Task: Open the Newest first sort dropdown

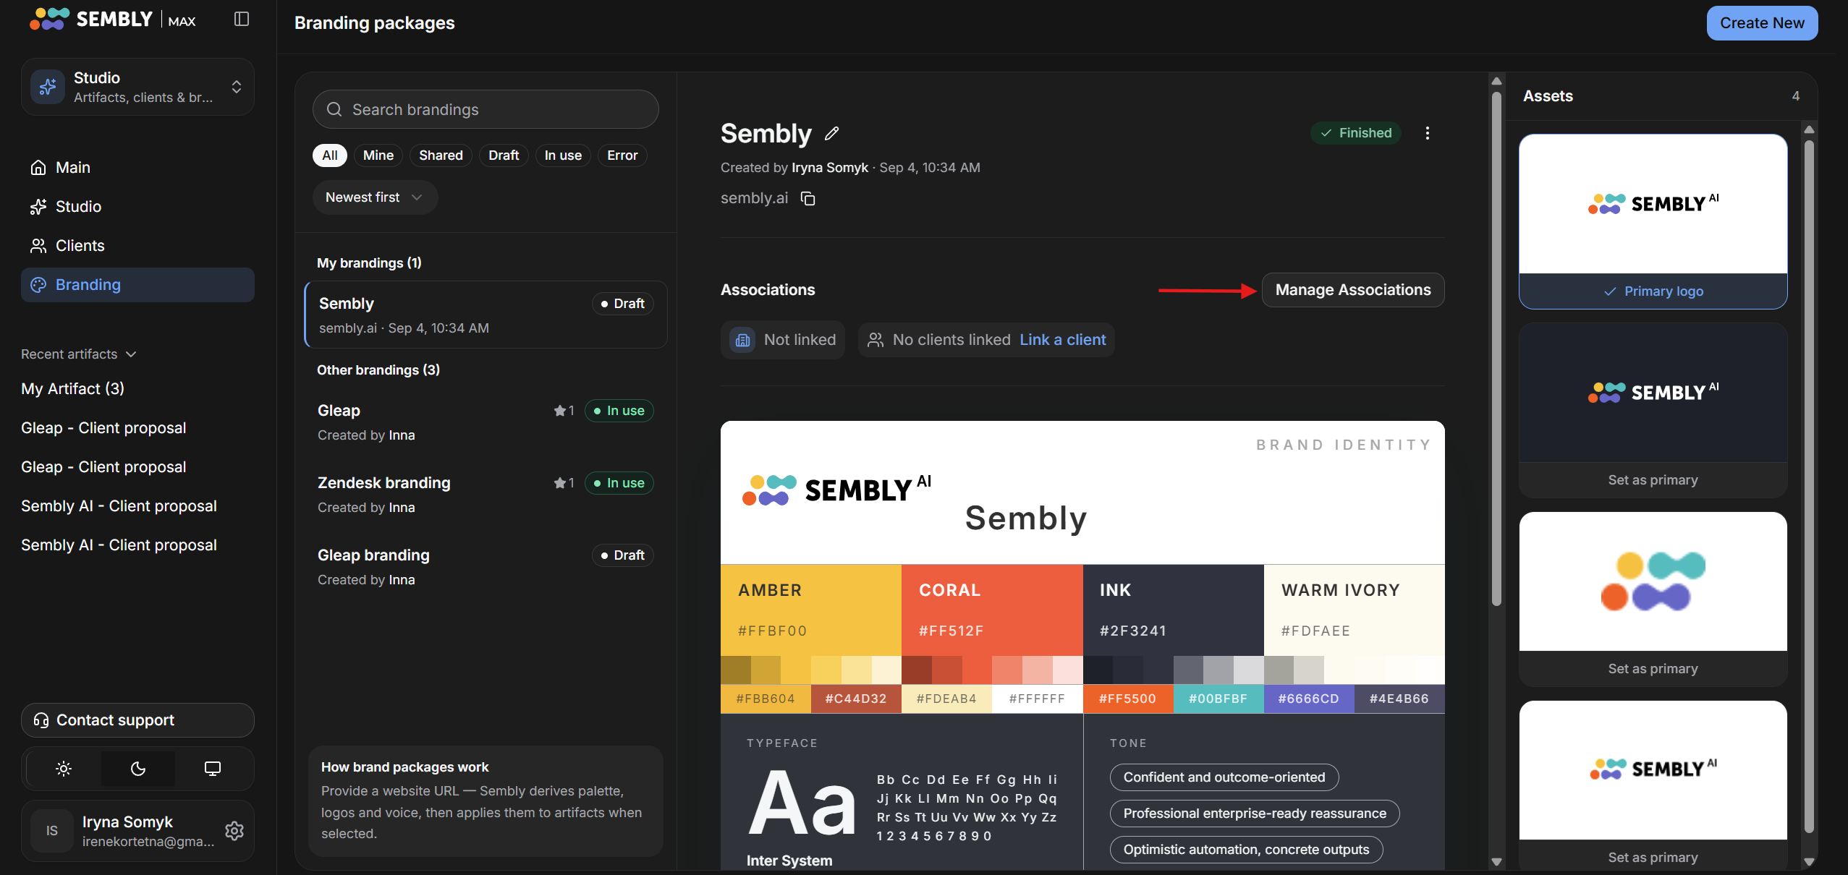Action: coord(375,197)
